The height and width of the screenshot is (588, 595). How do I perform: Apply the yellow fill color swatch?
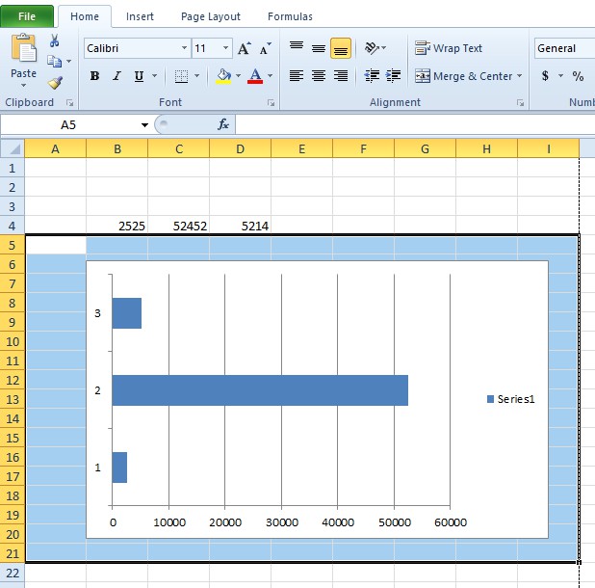(223, 76)
